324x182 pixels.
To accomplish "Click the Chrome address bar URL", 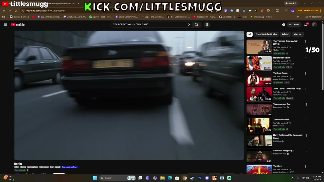I will point(46,11).
